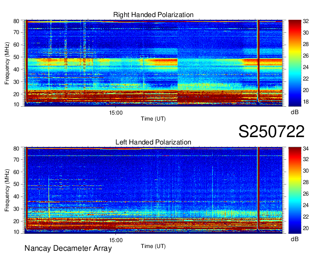This screenshot has width=314, height=254.
Task: Click the 'Nancay Decameter Array' caption
Action: pyautogui.click(x=68, y=248)
